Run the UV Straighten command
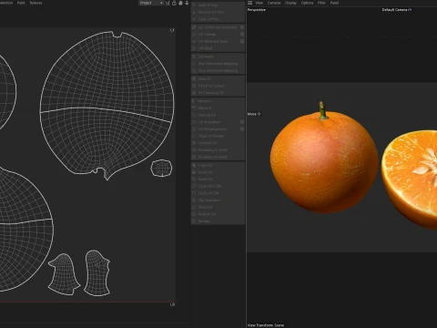The width and height of the screenshot is (437, 328). pyautogui.click(x=216, y=122)
